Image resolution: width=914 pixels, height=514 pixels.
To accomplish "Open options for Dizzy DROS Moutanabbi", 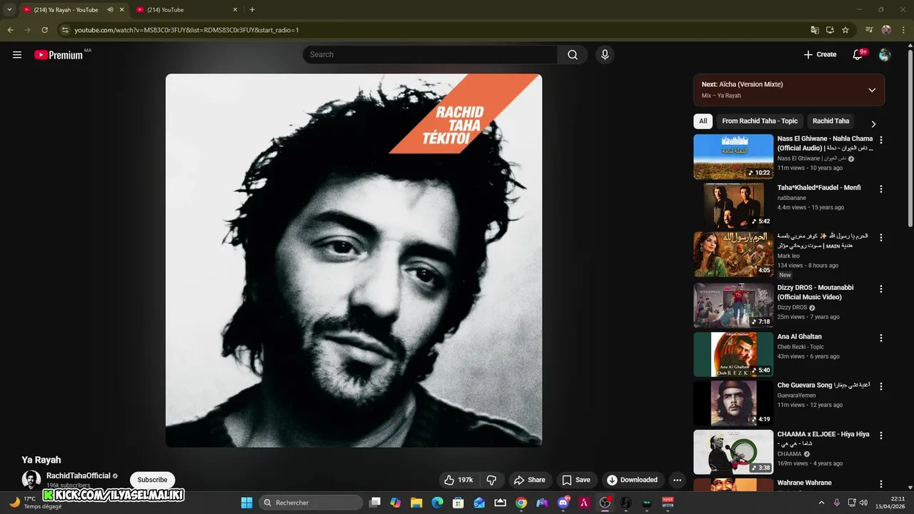I will coord(880,289).
